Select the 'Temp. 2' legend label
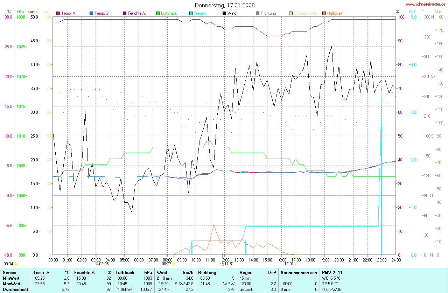 (101, 13)
